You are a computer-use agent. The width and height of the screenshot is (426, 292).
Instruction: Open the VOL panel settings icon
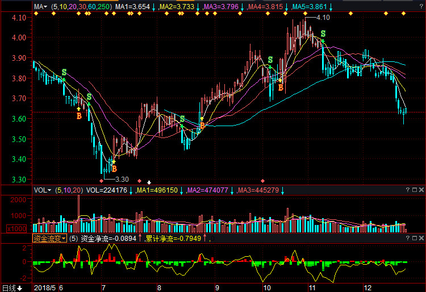(x=414, y=190)
